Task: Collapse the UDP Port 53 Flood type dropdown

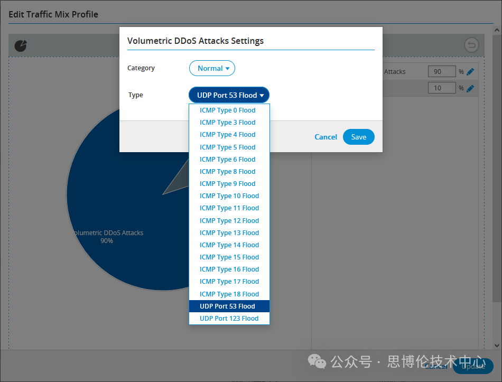Action: (229, 95)
